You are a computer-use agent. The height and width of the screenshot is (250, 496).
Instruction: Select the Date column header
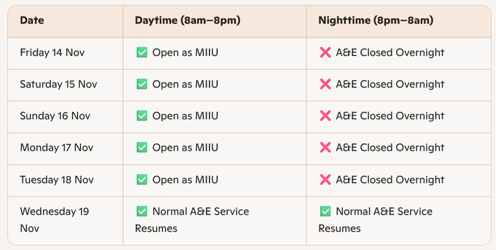click(32, 21)
